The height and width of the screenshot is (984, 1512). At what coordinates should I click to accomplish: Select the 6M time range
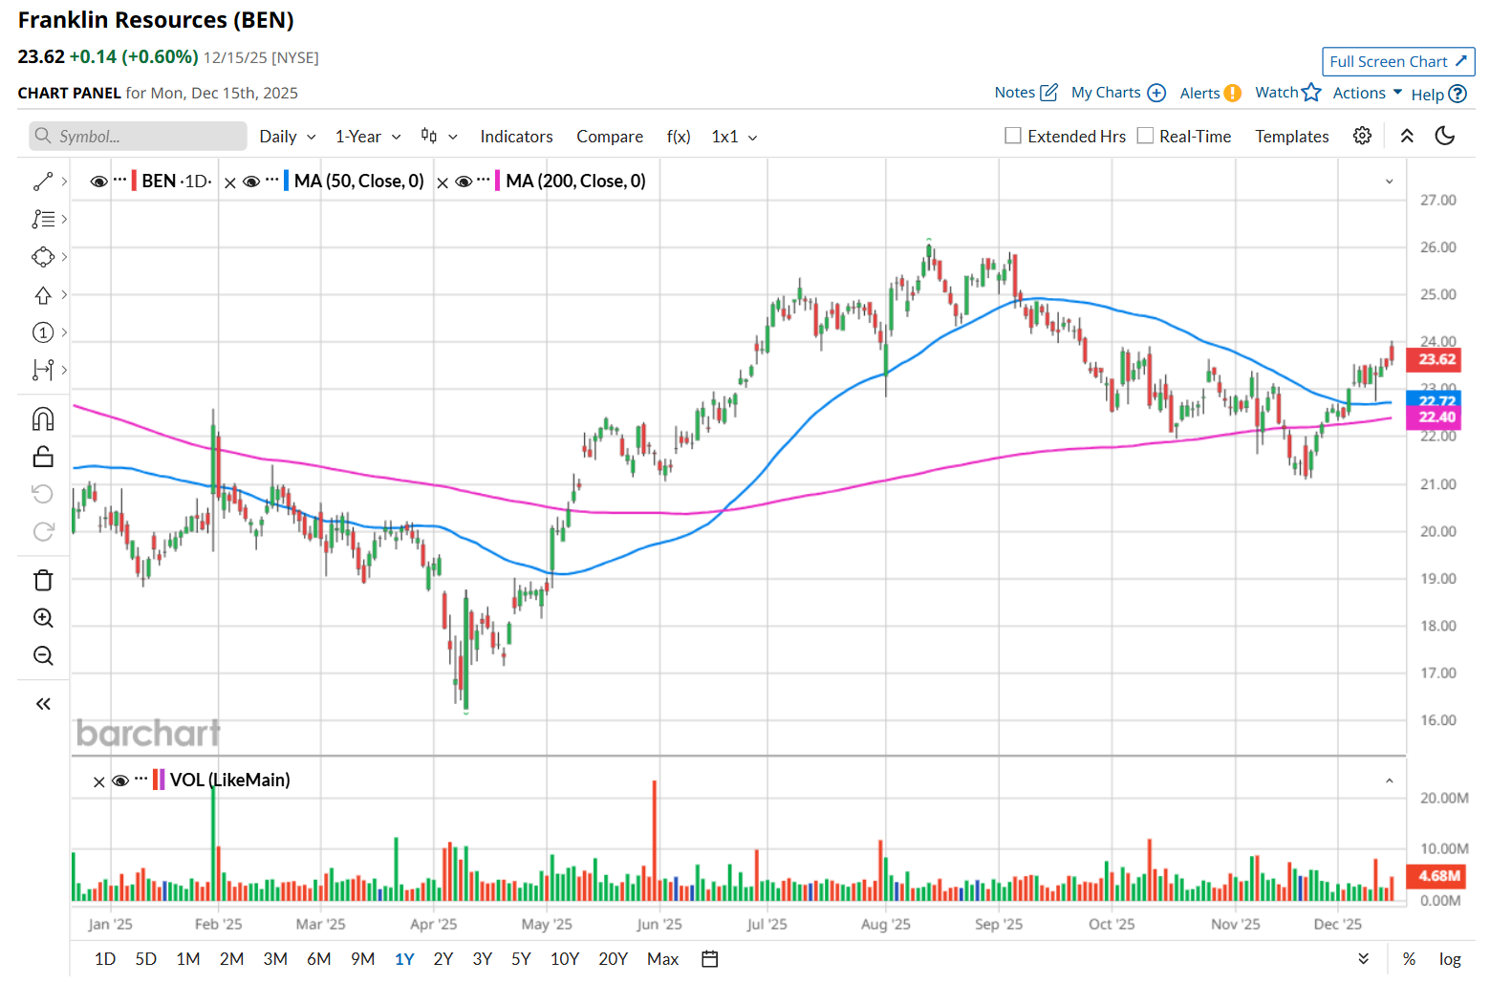click(318, 959)
